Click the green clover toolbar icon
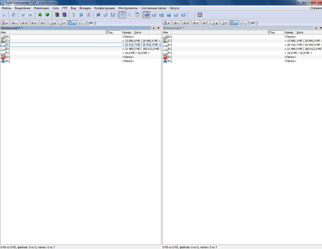Viewport: 322px width, 249px height. 40,15
